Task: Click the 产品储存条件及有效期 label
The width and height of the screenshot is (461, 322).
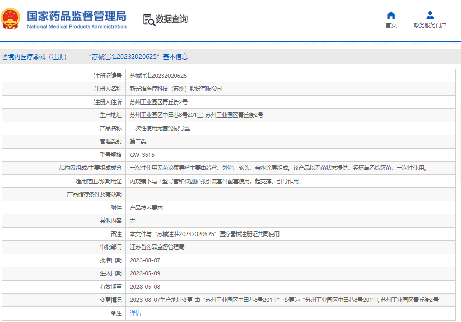Action: (94, 194)
